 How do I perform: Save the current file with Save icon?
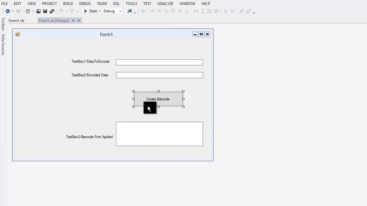pos(45,11)
